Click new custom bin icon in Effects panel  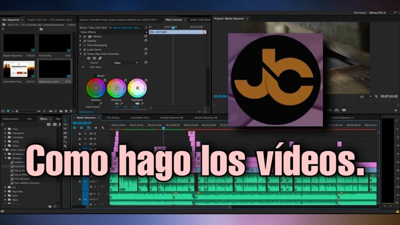tap(50, 206)
